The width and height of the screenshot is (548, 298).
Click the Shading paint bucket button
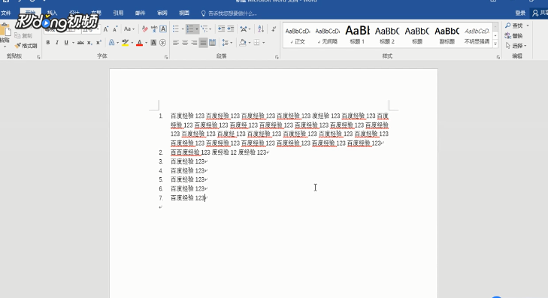coord(243,43)
